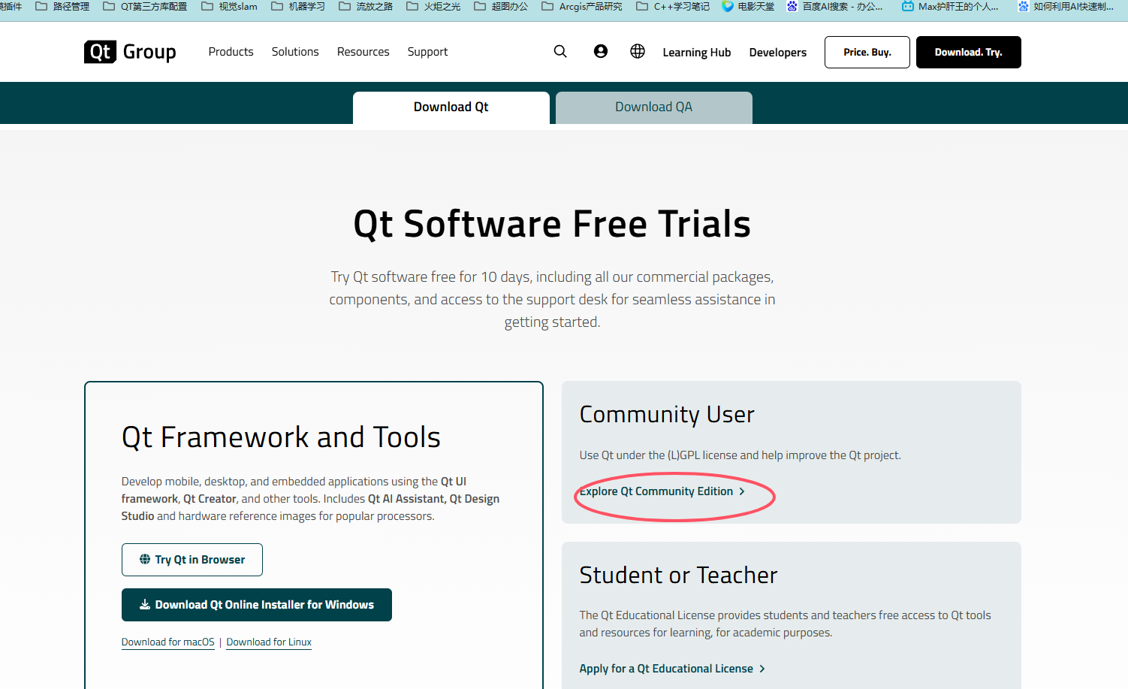1128x689 pixels.
Task: Open the 视觉slam bookmark folder
Action: [229, 6]
